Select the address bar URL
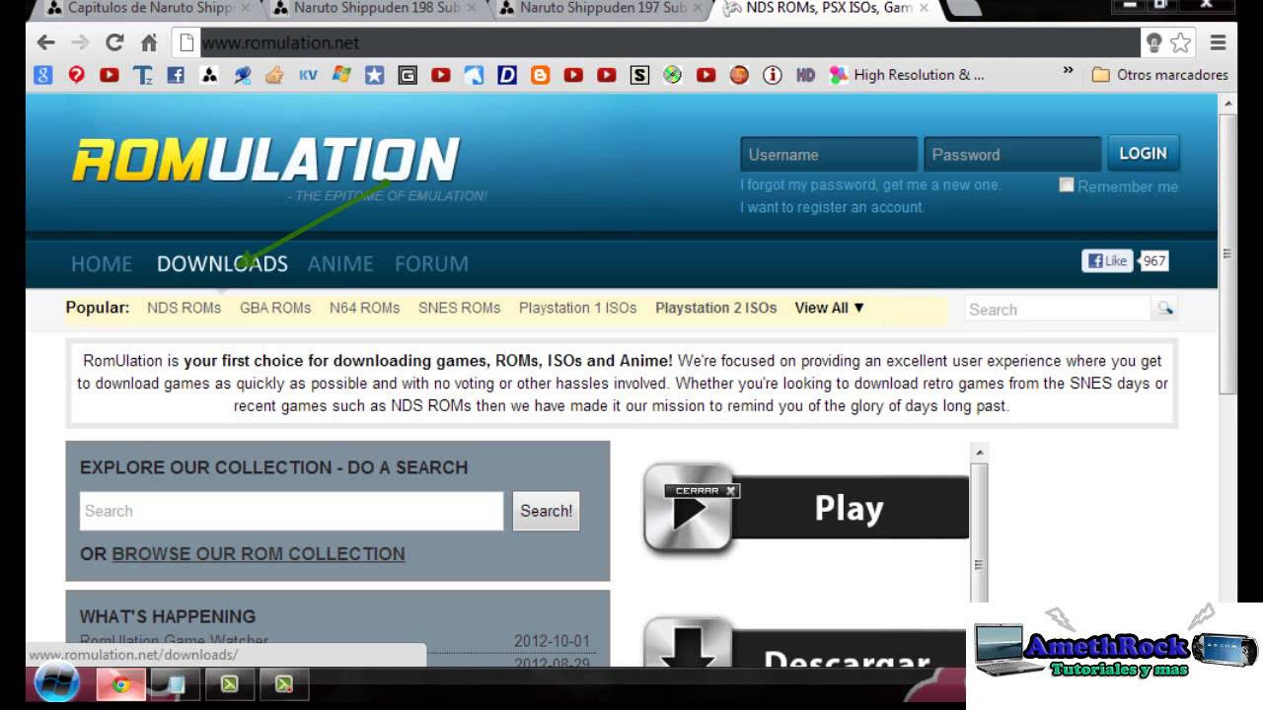This screenshot has width=1263, height=710. (280, 43)
